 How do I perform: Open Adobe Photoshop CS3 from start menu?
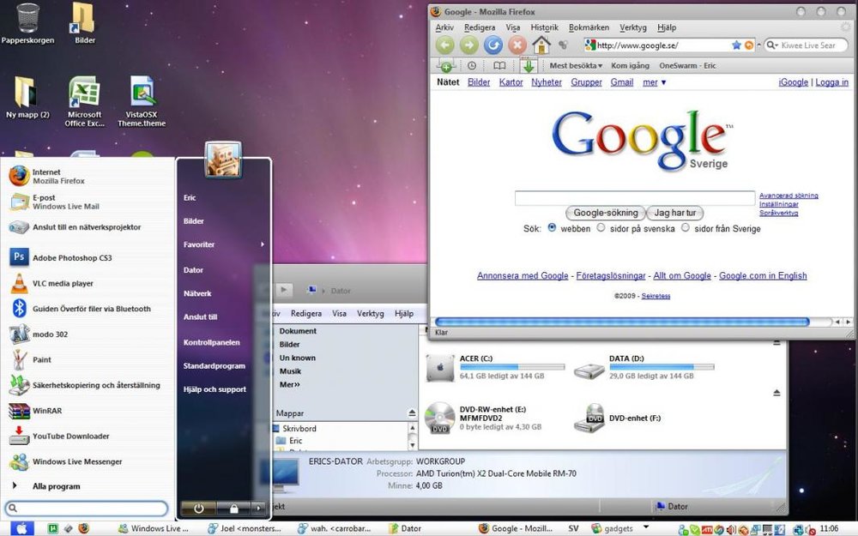click(x=72, y=257)
